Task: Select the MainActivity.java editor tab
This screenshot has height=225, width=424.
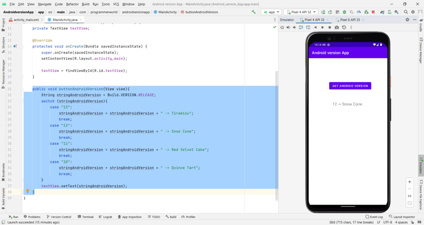Action: point(65,20)
